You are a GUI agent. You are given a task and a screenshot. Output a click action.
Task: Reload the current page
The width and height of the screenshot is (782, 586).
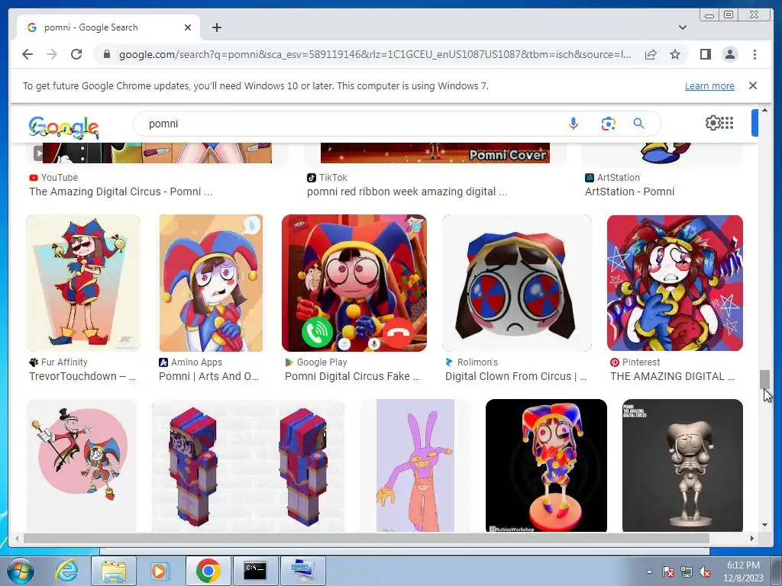(x=76, y=54)
